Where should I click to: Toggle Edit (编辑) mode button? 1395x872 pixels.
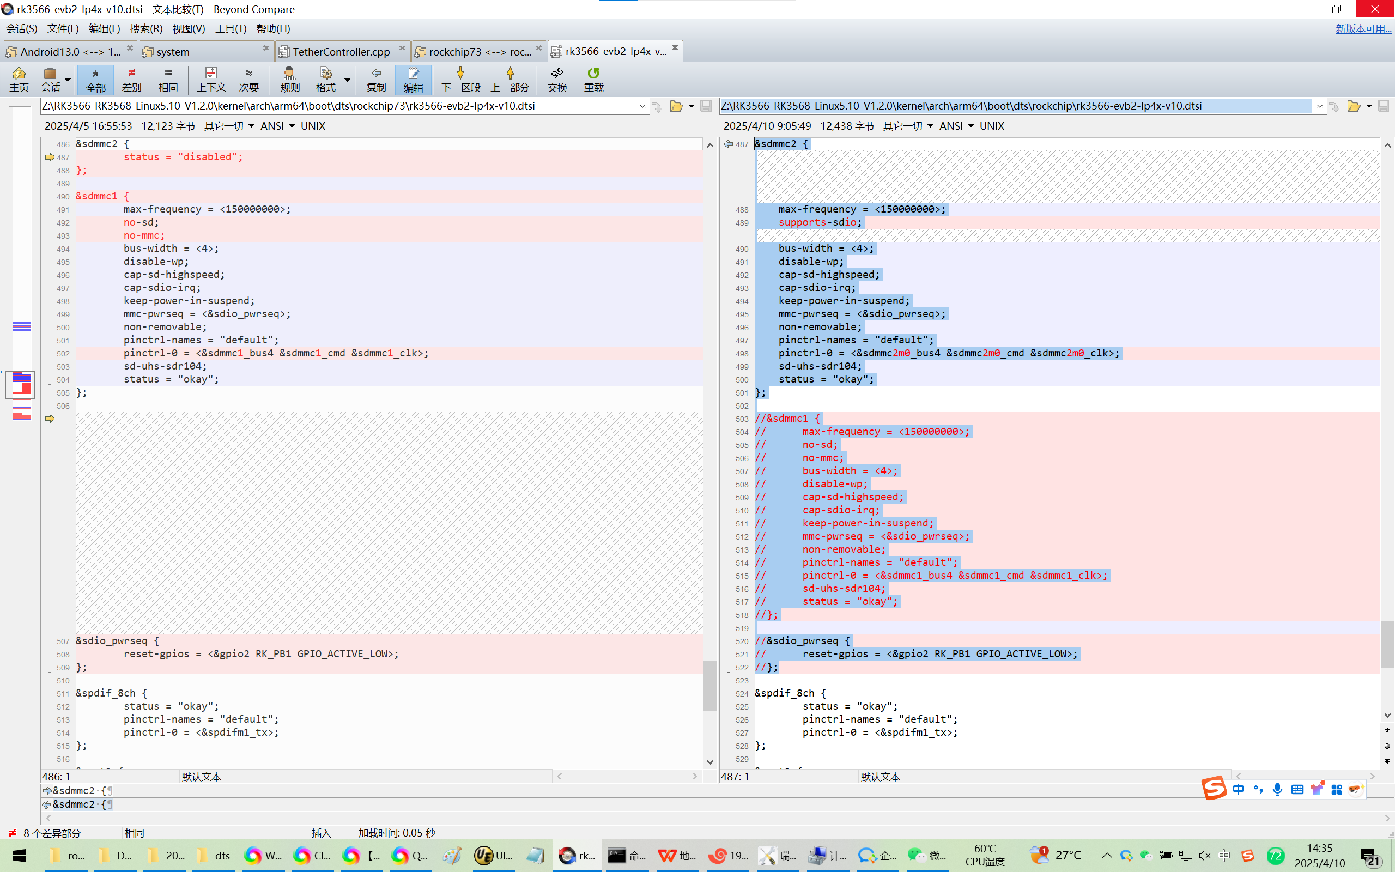[x=413, y=79]
